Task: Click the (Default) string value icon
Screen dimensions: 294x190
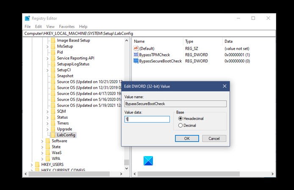Action: click(136, 48)
